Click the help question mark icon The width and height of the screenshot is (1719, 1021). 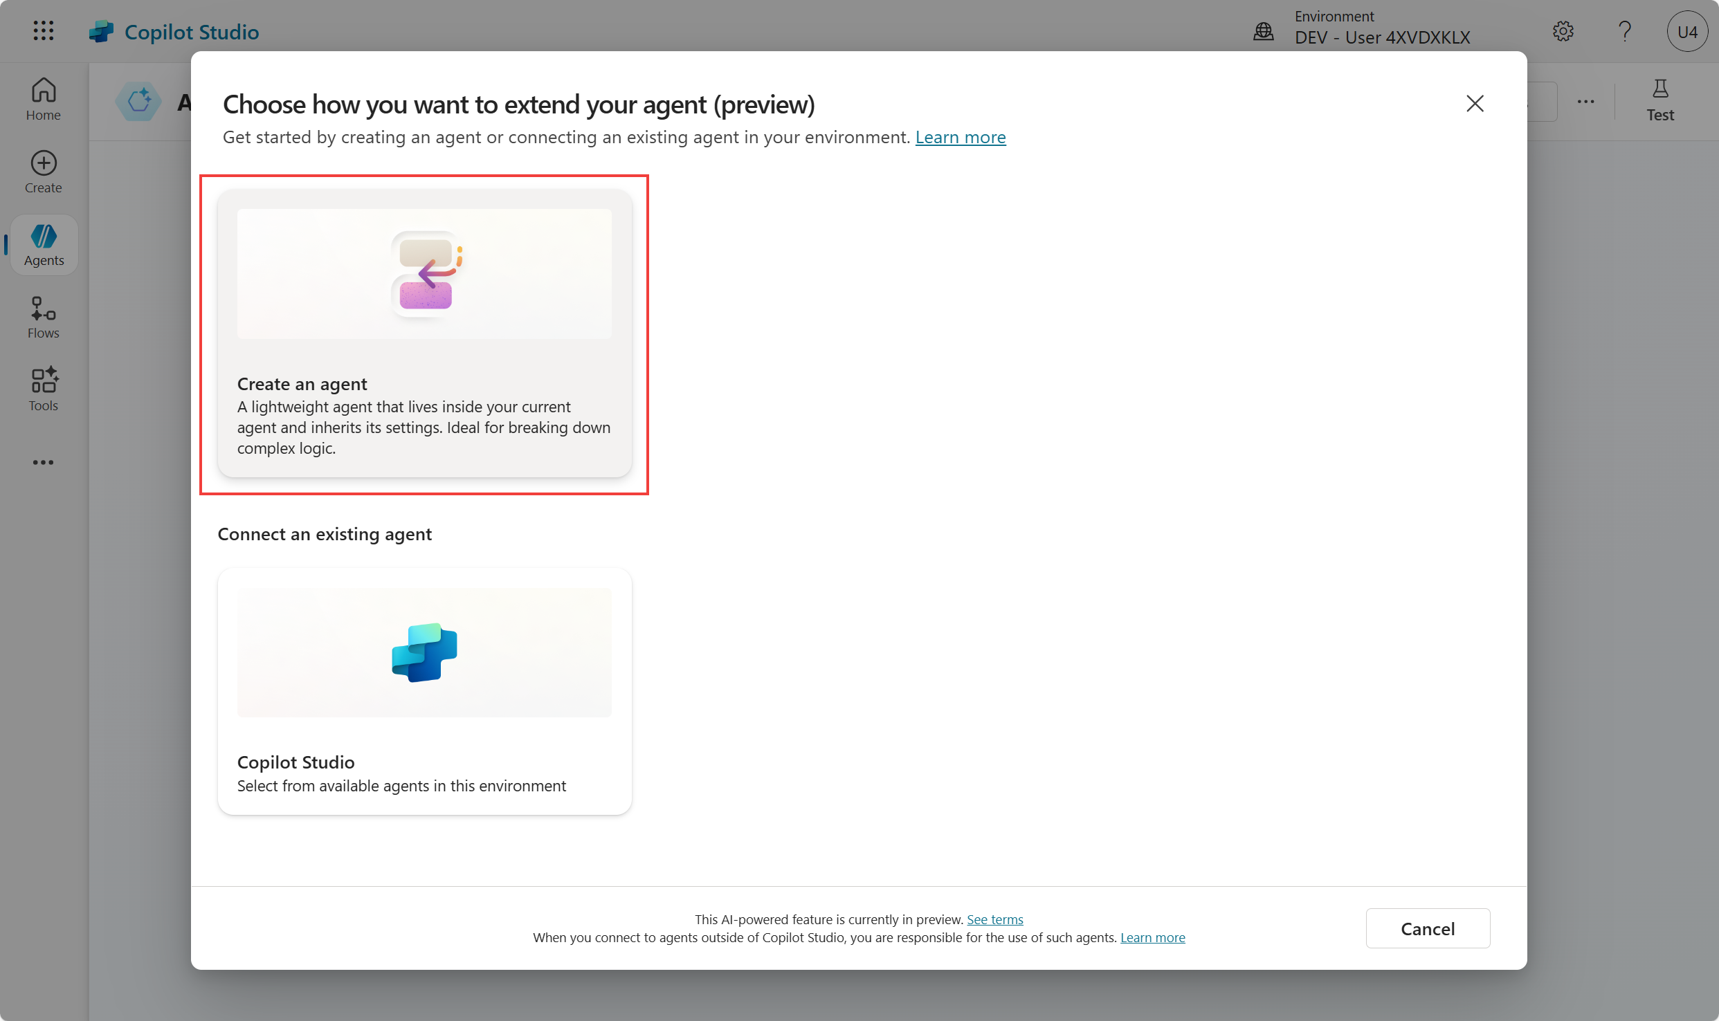[x=1624, y=31]
